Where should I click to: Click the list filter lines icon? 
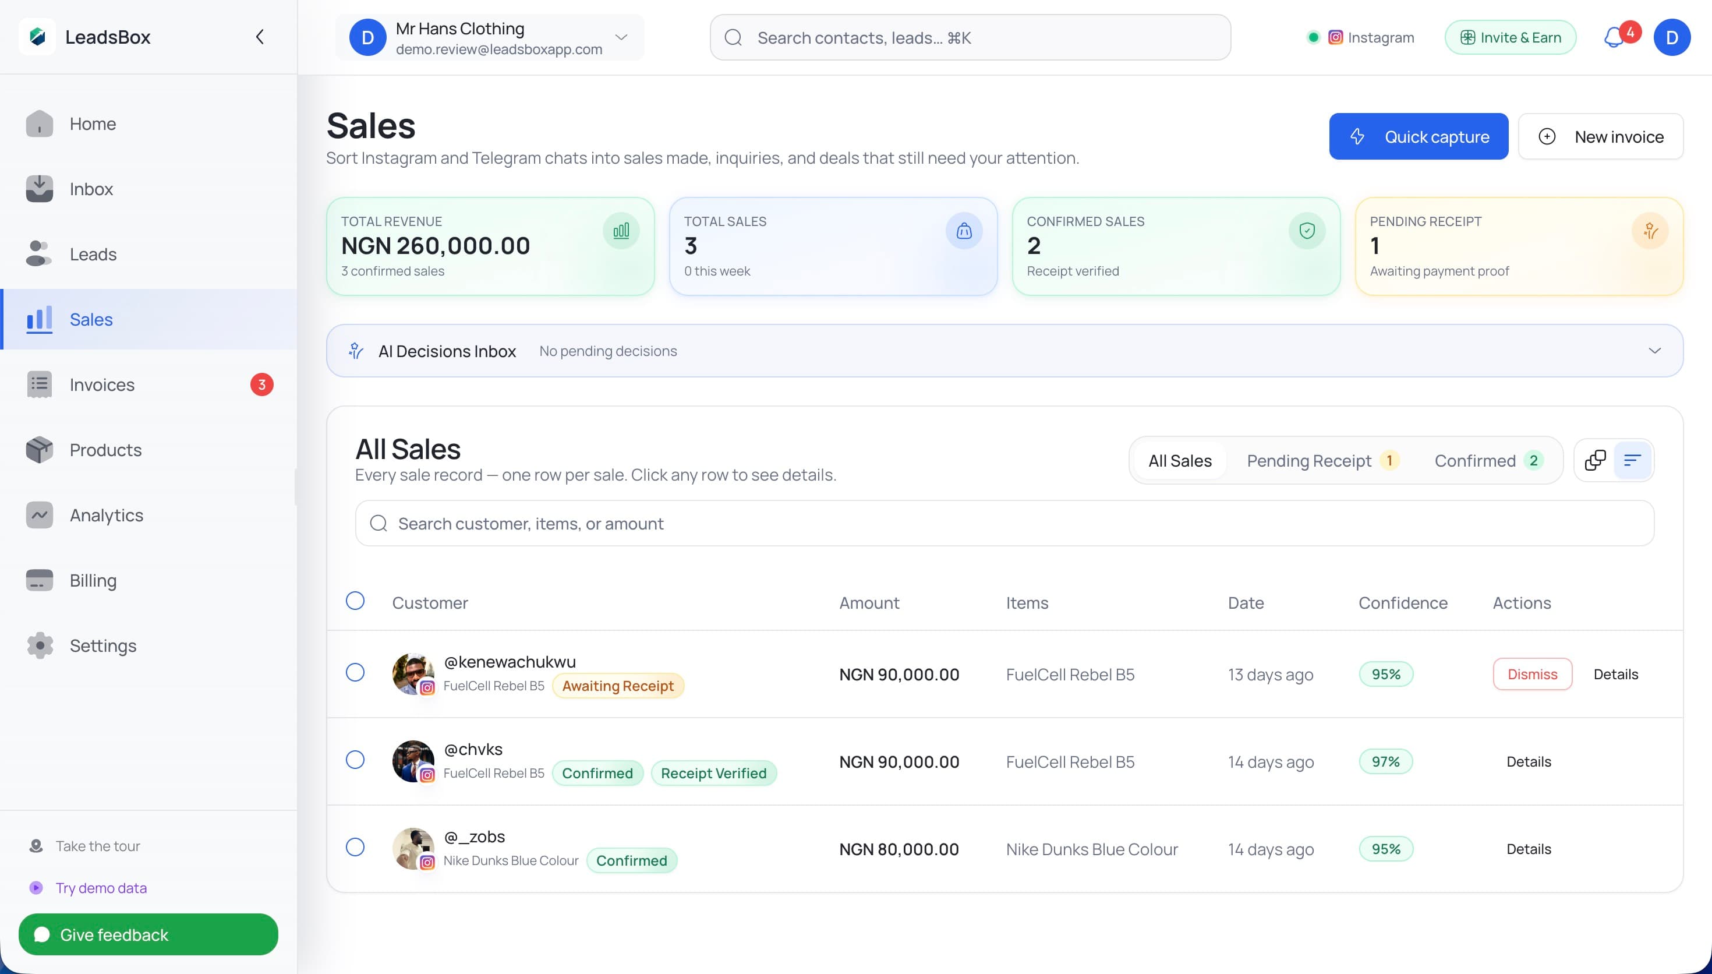1632,460
